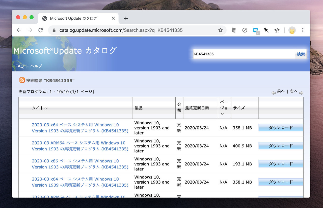This screenshot has width=323, height=208.
Task: Click the KB4541335 search input field
Action: click(244, 54)
